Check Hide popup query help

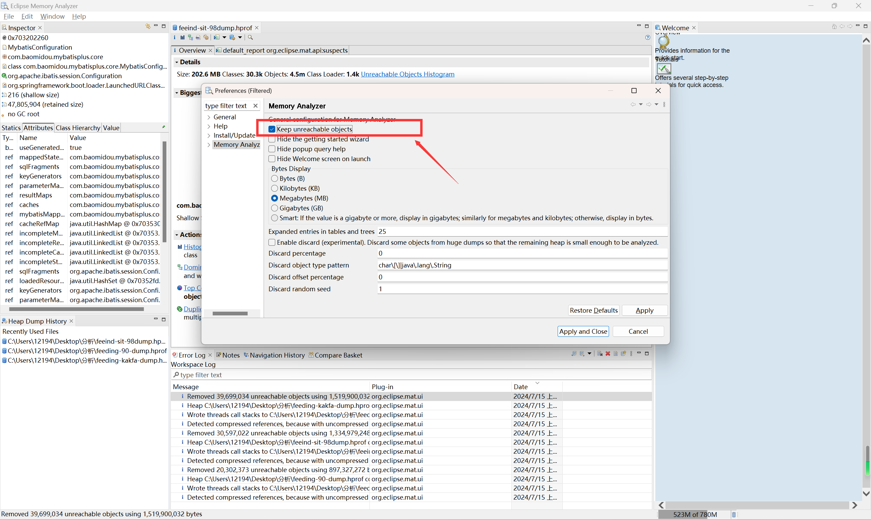click(272, 149)
